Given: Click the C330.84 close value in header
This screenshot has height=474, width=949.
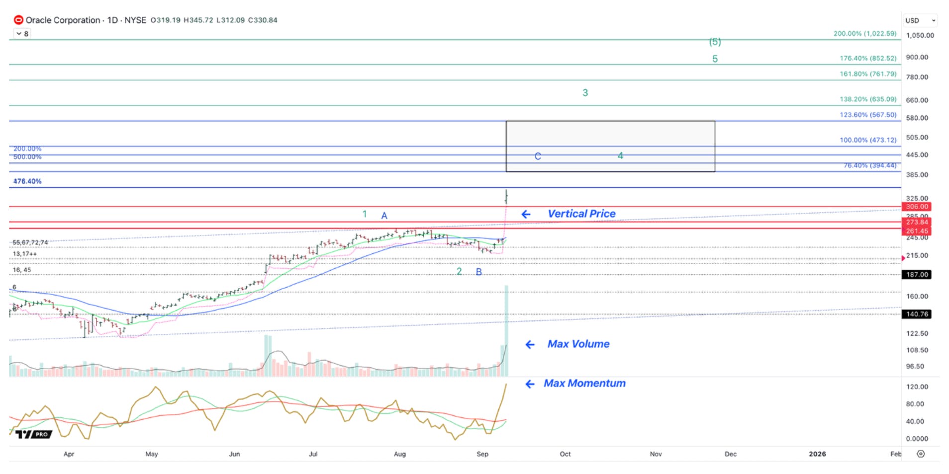Looking at the screenshot, I should 263,20.
